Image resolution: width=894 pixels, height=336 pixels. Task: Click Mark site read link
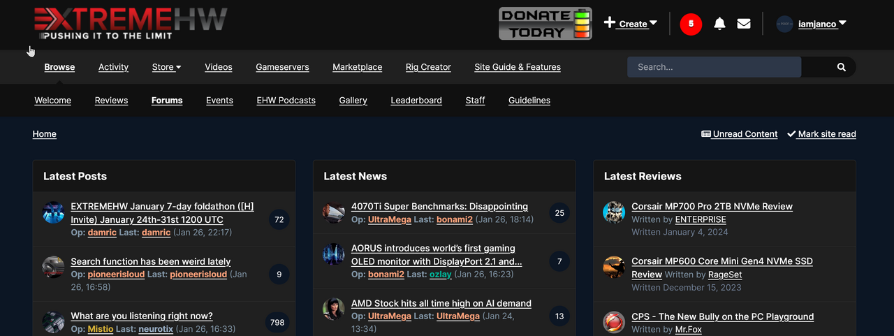coord(821,134)
